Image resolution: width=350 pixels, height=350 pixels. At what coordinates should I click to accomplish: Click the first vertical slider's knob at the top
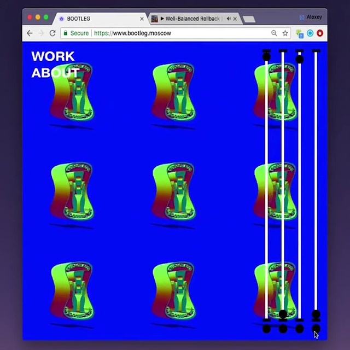pos(266,56)
